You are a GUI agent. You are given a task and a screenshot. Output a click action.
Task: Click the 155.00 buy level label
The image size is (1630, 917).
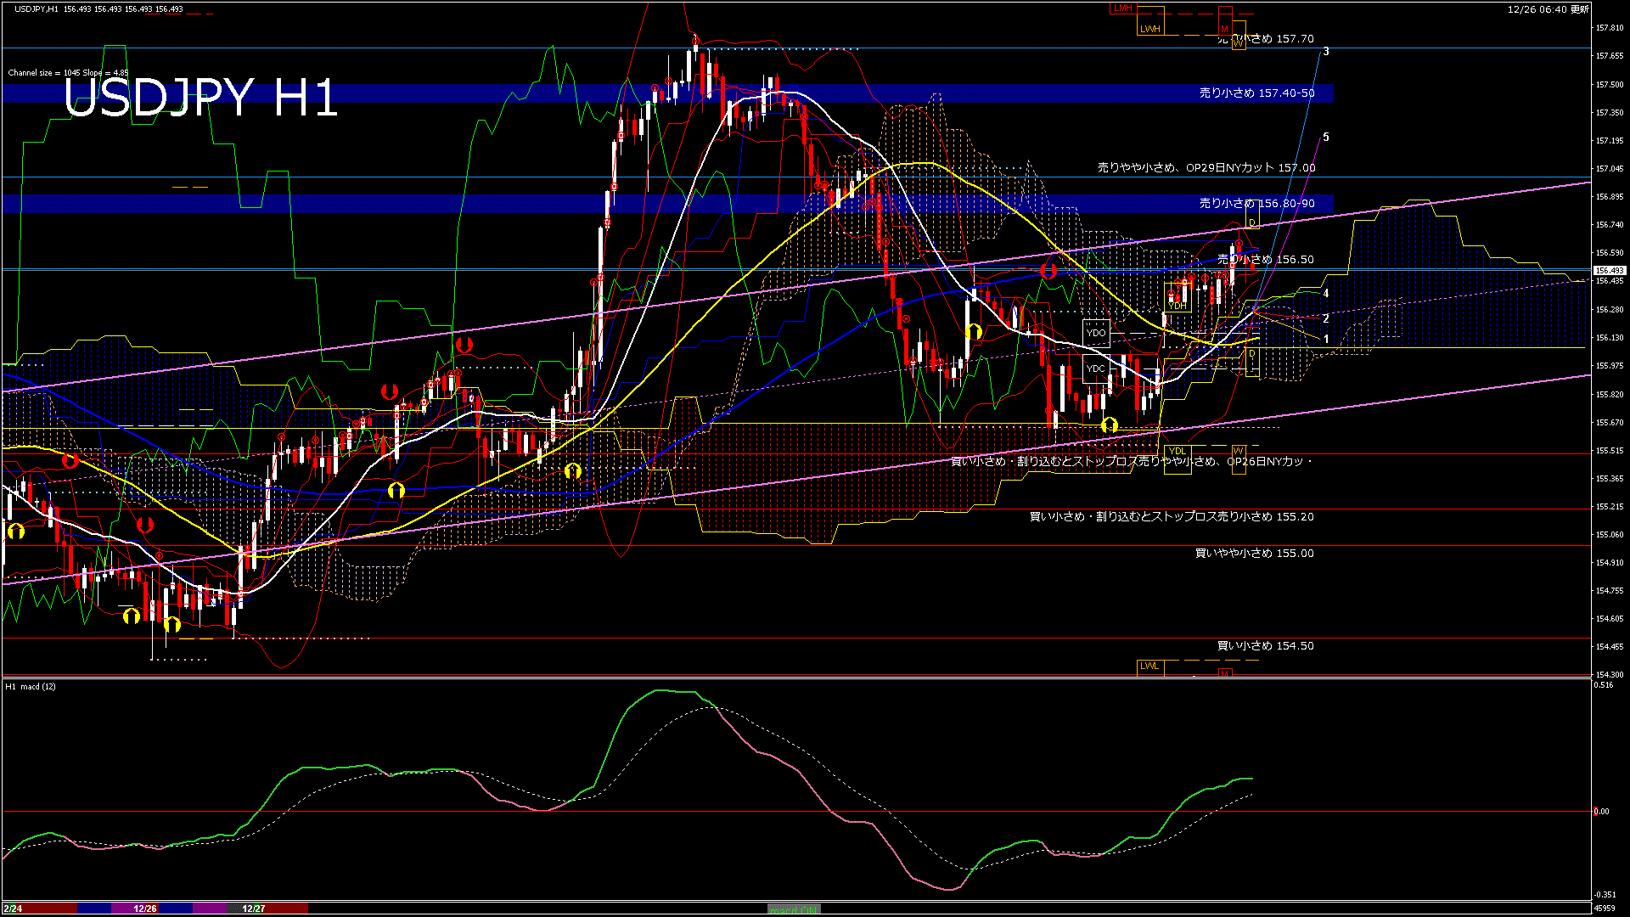(x=1254, y=554)
